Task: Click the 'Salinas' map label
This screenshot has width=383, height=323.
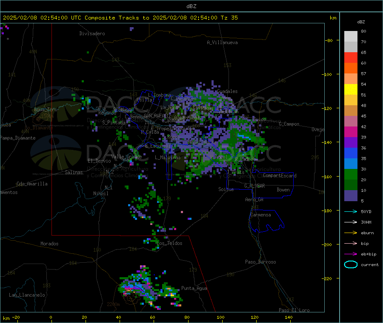Action: tap(74, 172)
